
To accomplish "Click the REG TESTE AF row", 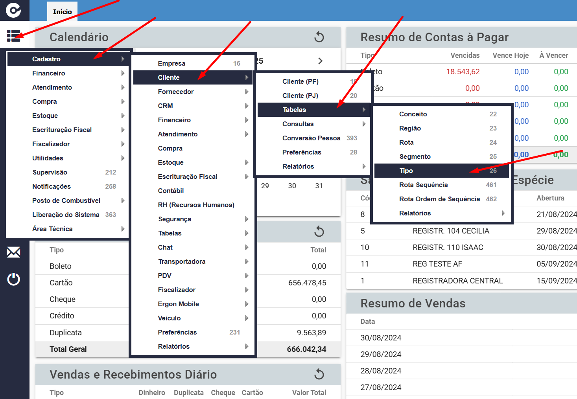I will [461, 264].
